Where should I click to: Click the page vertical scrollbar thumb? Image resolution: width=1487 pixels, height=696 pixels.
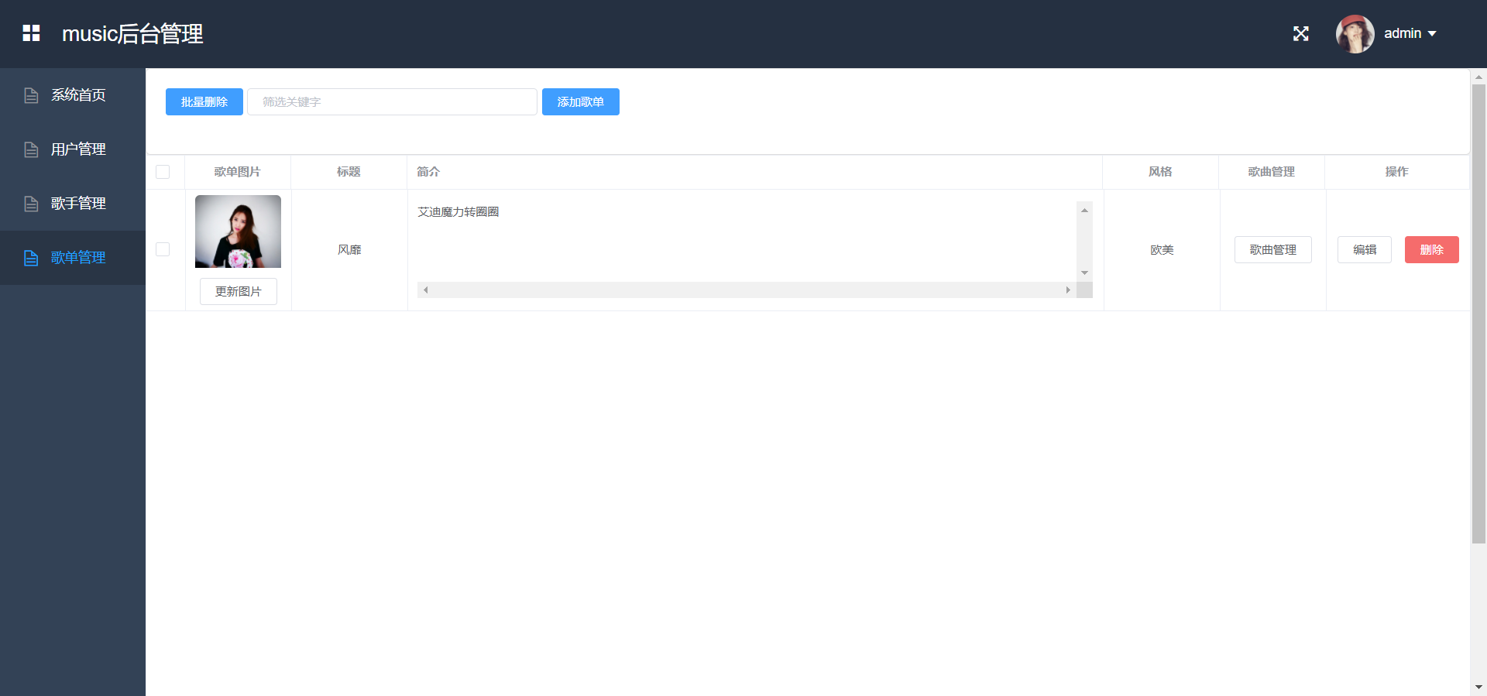coord(1478,314)
